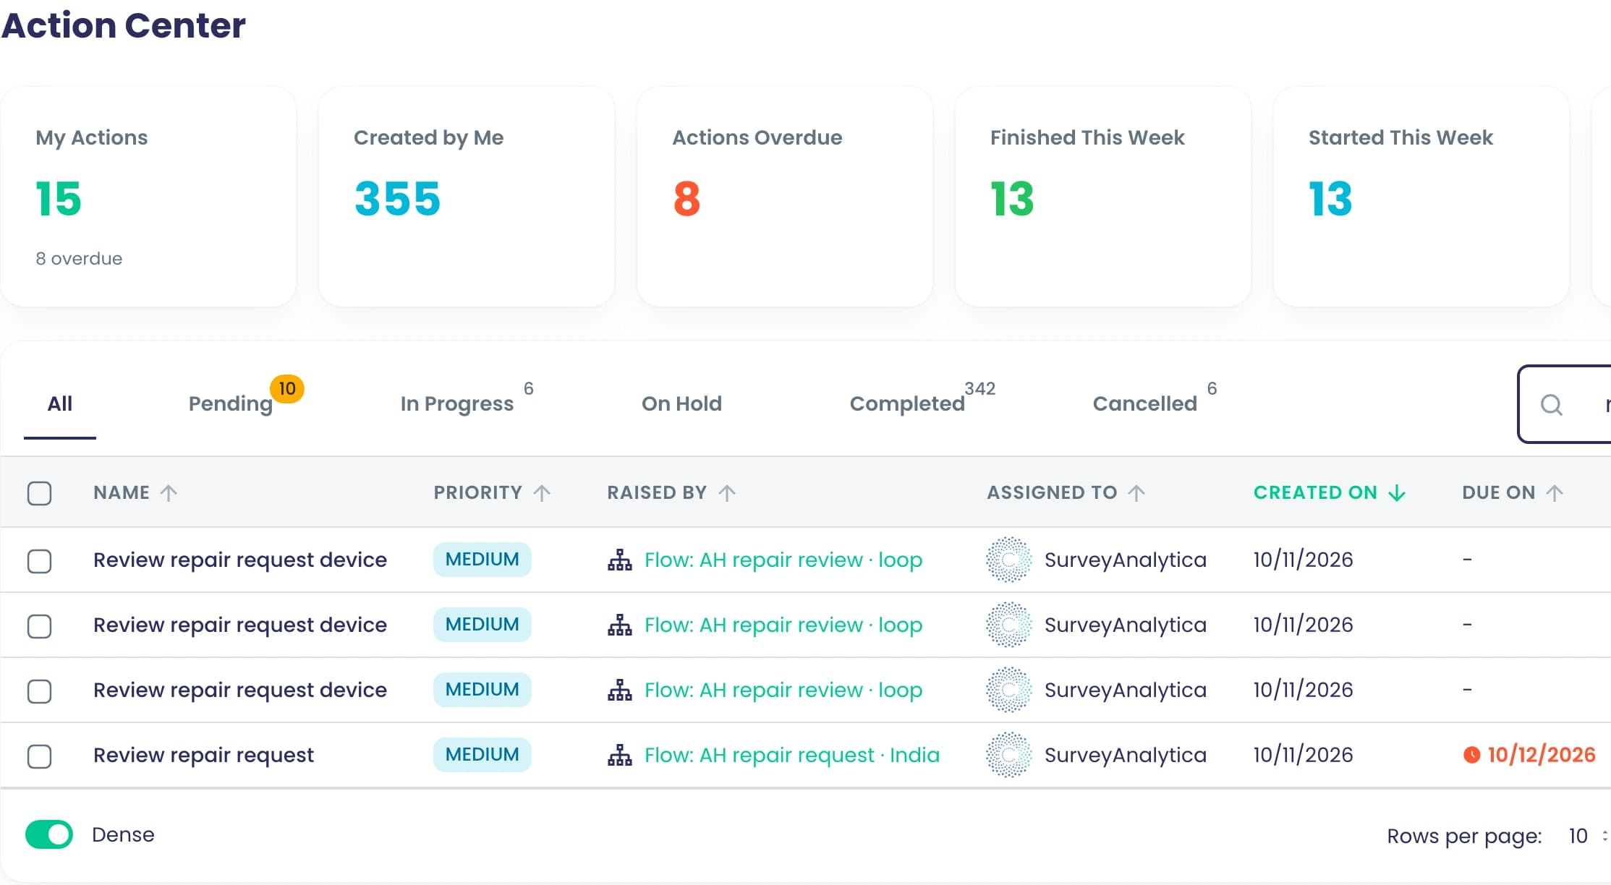The height and width of the screenshot is (885, 1611).
Task: Click the MEDIUM priority badge for Review repair request
Action: tap(482, 755)
